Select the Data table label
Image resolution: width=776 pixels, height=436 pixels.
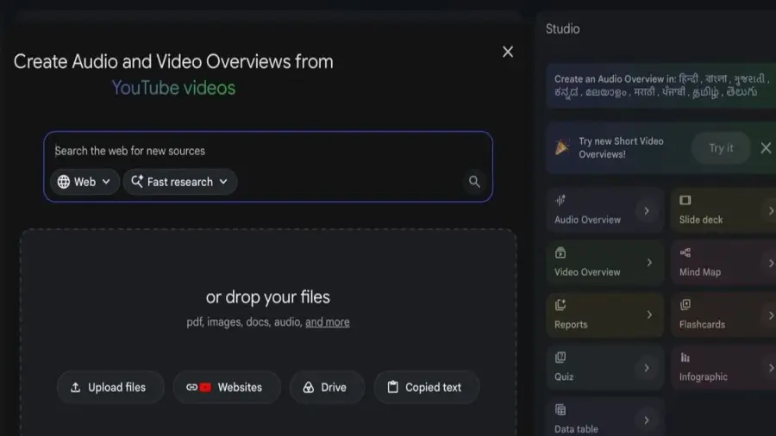point(576,430)
